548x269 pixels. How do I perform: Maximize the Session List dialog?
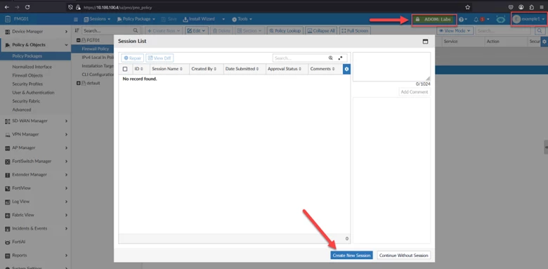click(x=425, y=41)
